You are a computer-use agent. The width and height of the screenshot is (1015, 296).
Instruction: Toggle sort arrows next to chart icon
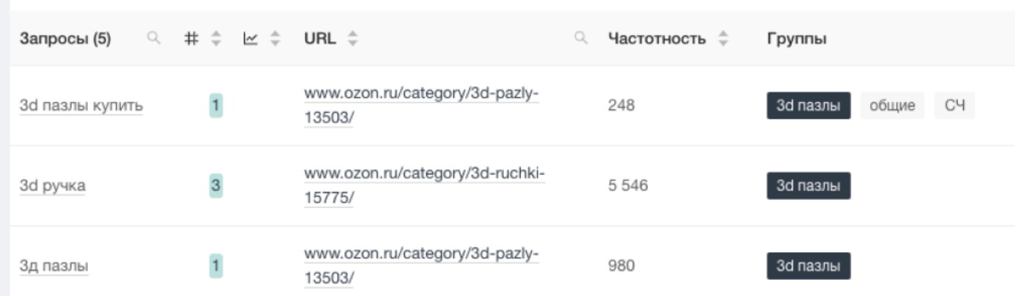[x=275, y=39]
